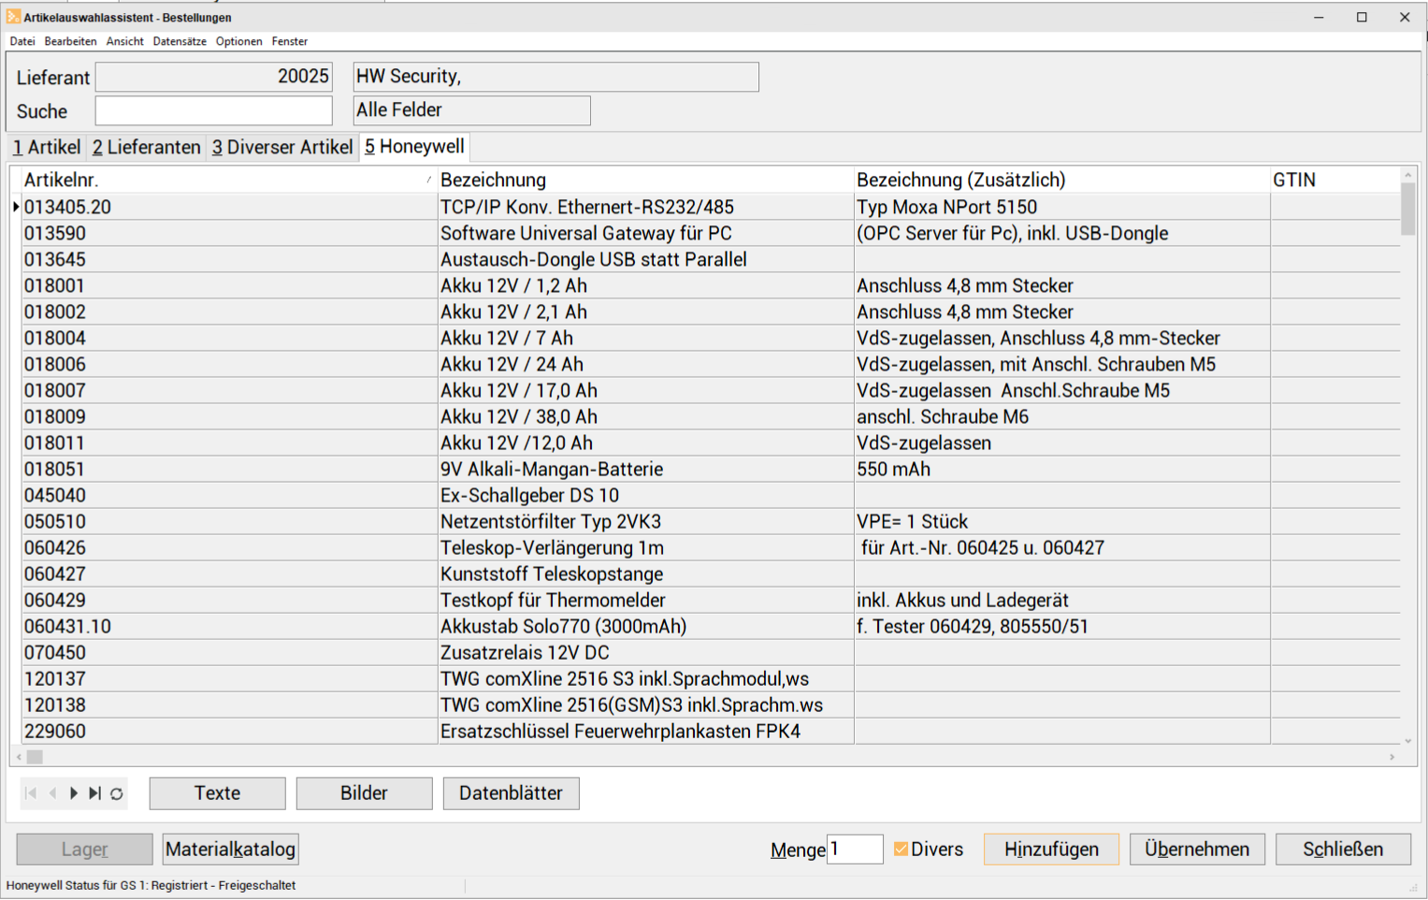Go to first record navigation arrow
The width and height of the screenshot is (1428, 900).
pos(31,793)
